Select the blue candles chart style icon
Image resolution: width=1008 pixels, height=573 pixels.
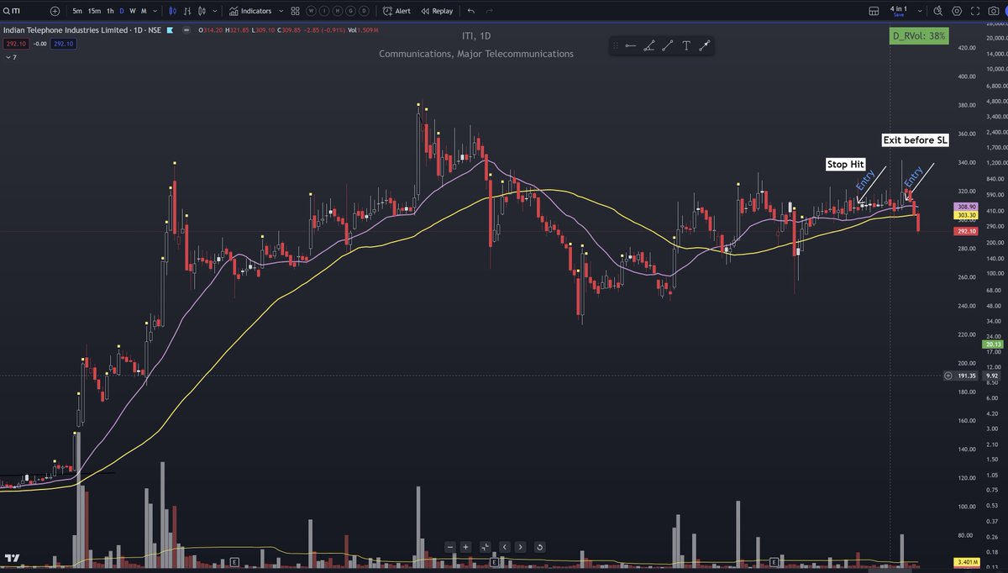(173, 11)
